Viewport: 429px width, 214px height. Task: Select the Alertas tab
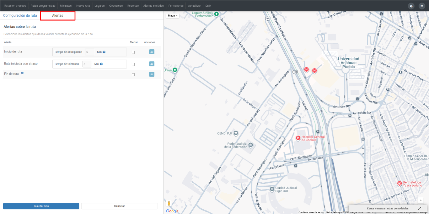58,16
